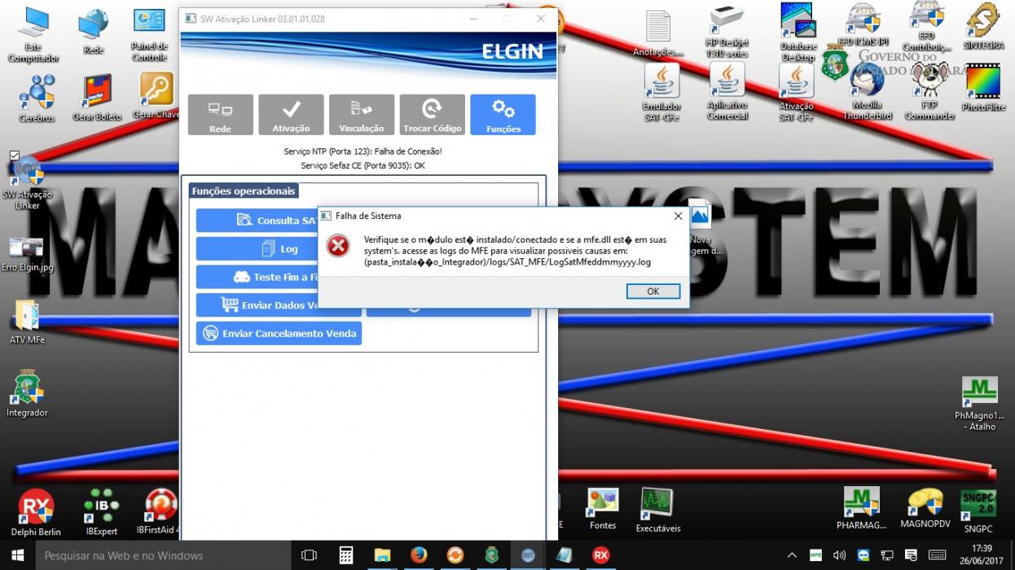This screenshot has width=1015, height=570.
Task: Select the IBExpert desktop shortcut
Action: click(x=102, y=513)
